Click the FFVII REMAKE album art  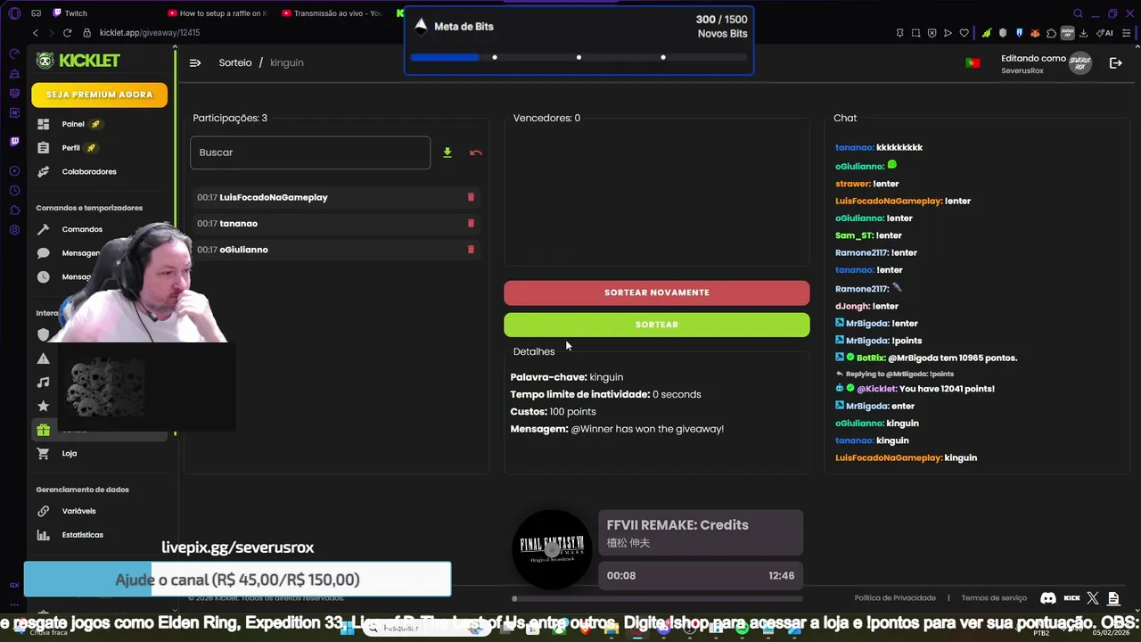(x=553, y=549)
